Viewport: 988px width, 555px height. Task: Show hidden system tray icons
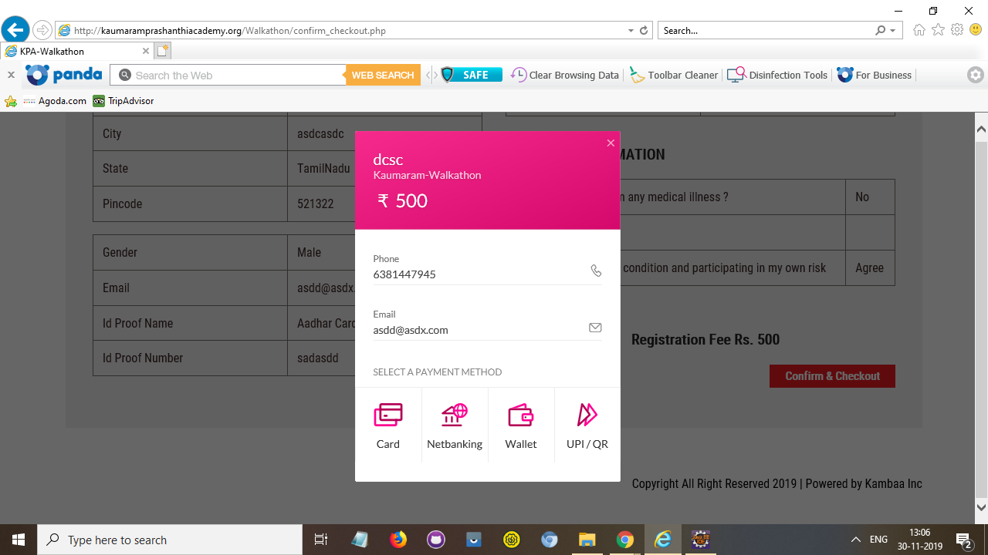point(855,540)
